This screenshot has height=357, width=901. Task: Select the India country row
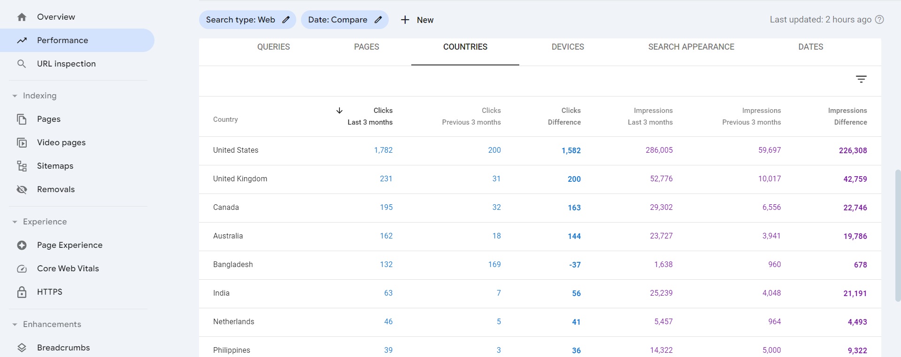pos(540,293)
